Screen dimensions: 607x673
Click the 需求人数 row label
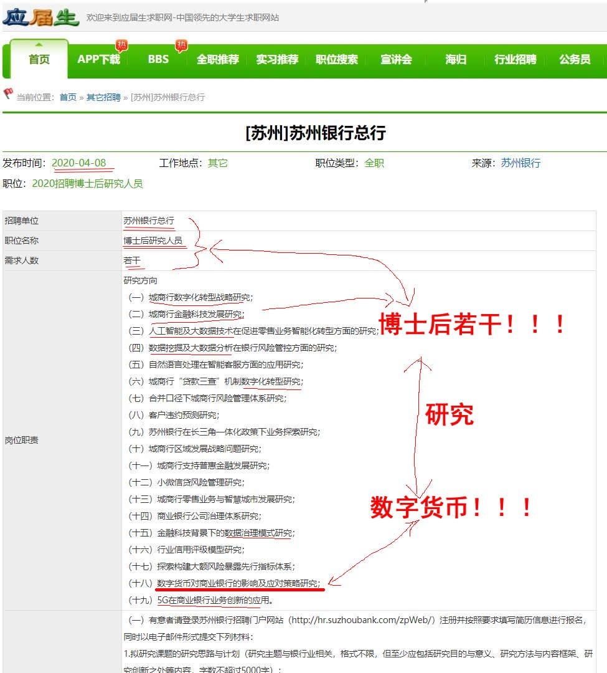coord(21,260)
